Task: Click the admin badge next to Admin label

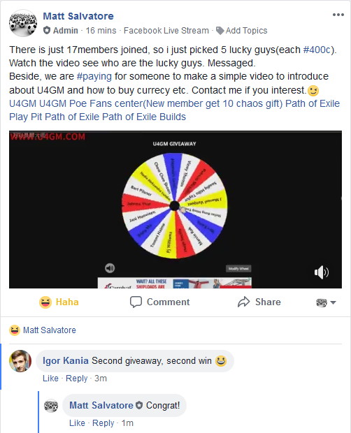Action: tap(47, 30)
